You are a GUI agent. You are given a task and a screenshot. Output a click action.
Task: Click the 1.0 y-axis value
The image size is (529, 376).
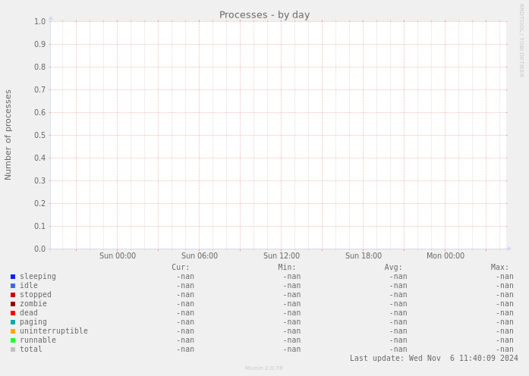(39, 21)
